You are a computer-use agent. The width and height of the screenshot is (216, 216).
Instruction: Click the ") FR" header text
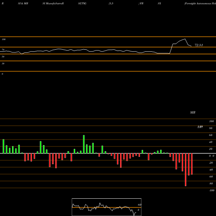pyautogui.click(x=141, y=3)
